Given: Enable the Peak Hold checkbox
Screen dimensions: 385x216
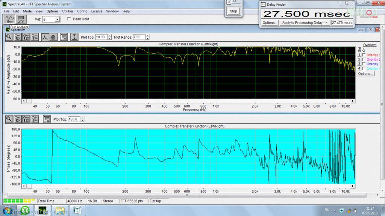Looking at the screenshot, I should pyautogui.click(x=69, y=19).
